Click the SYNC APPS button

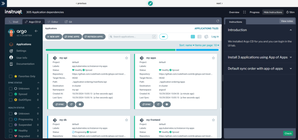click(72, 37)
